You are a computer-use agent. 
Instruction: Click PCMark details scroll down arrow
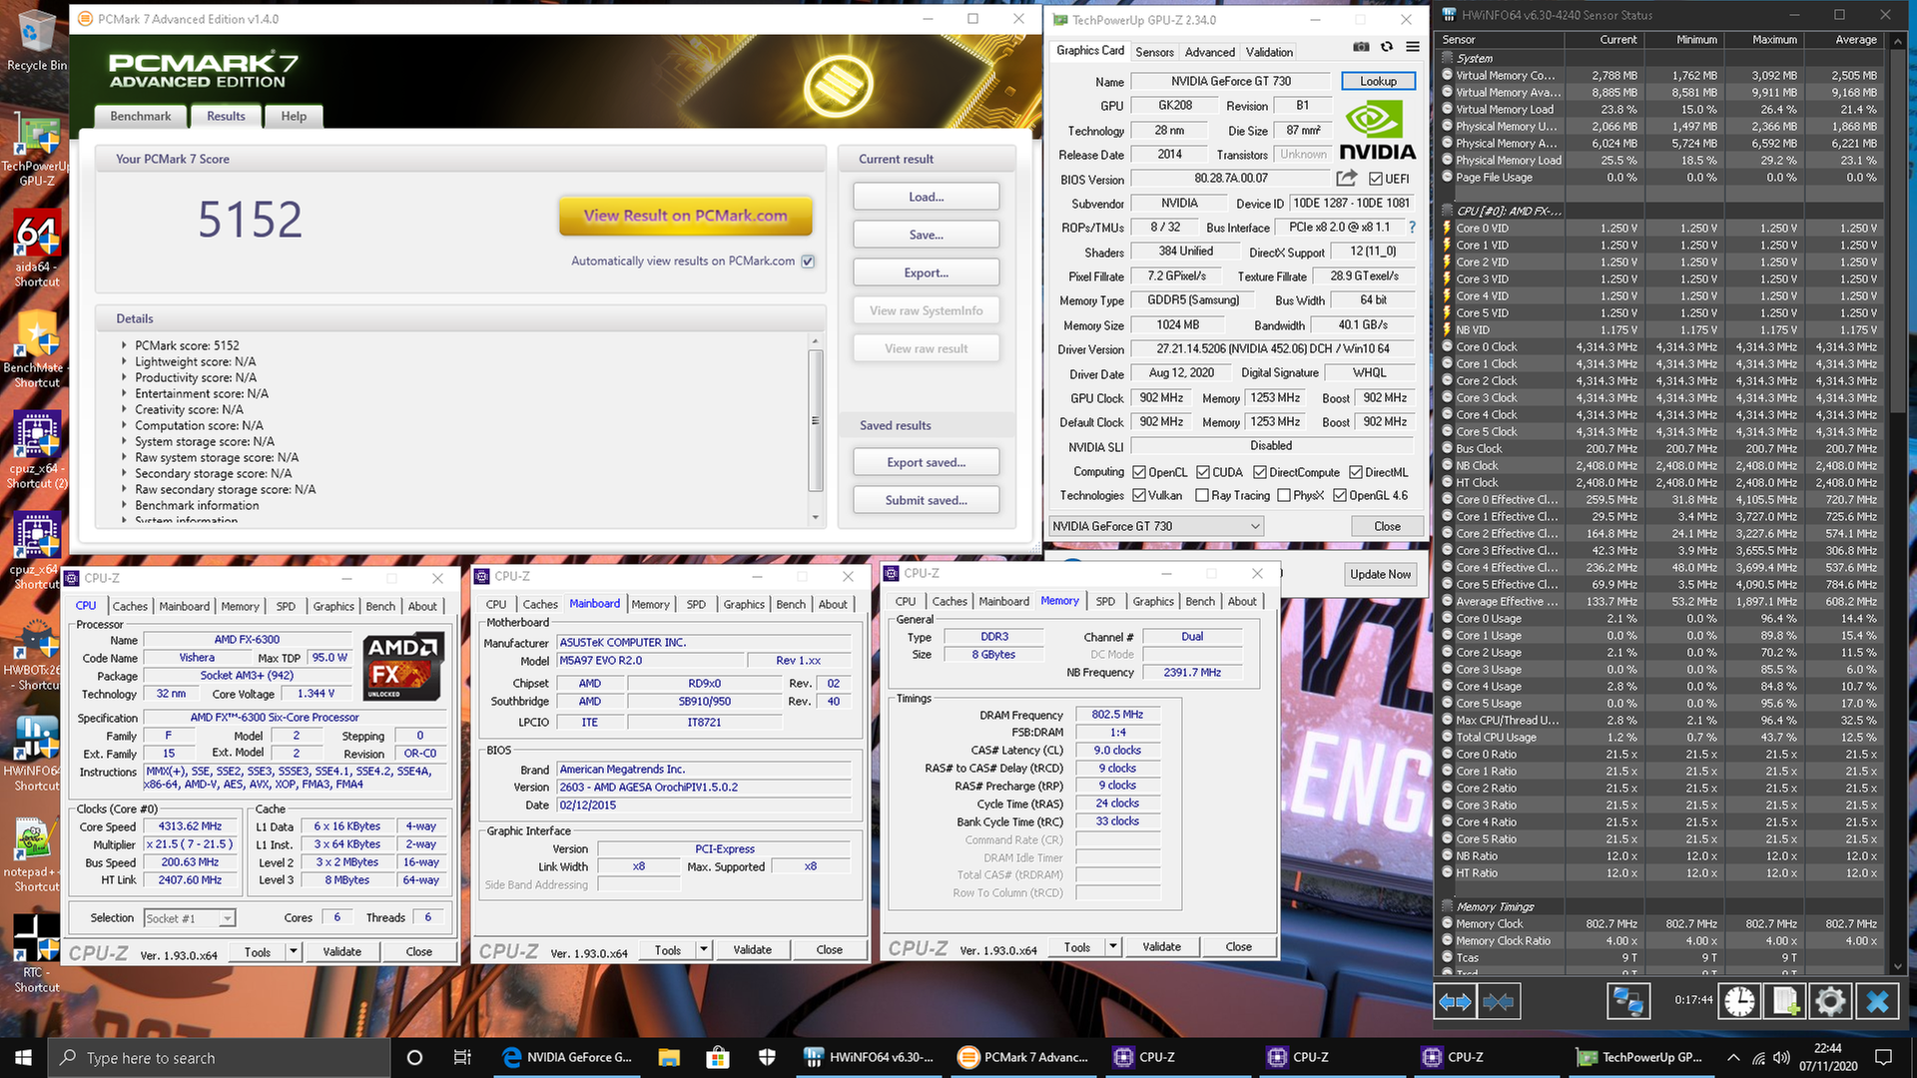pyautogui.click(x=815, y=517)
